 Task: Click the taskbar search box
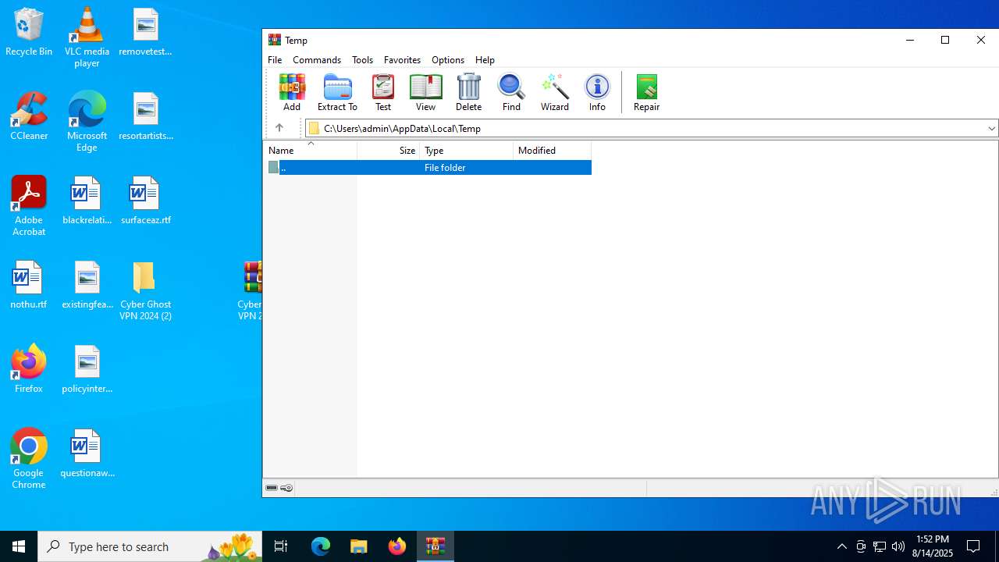click(150, 546)
